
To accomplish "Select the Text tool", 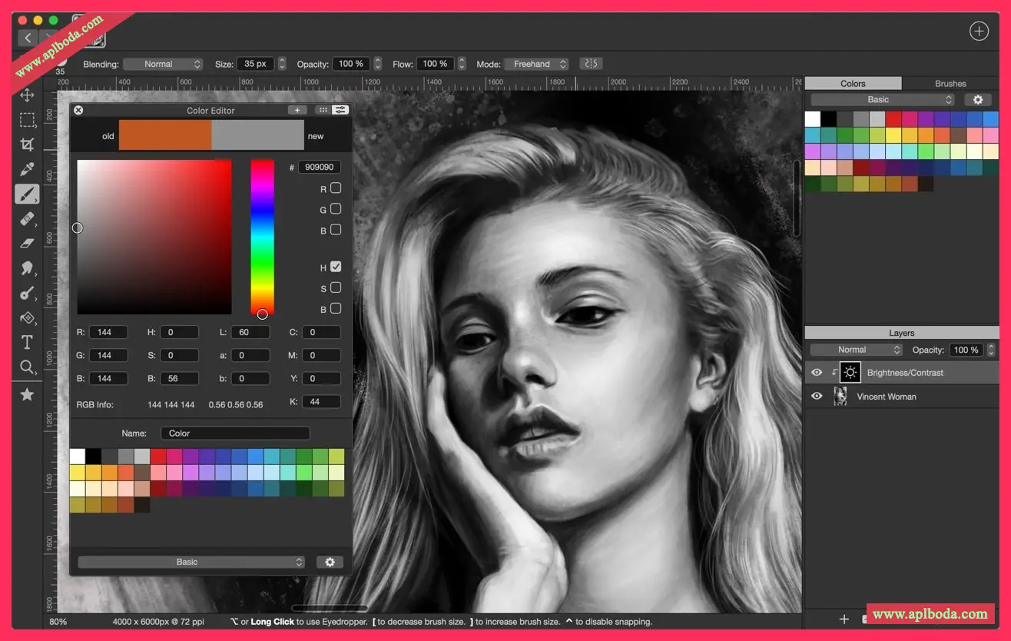I will [x=27, y=343].
